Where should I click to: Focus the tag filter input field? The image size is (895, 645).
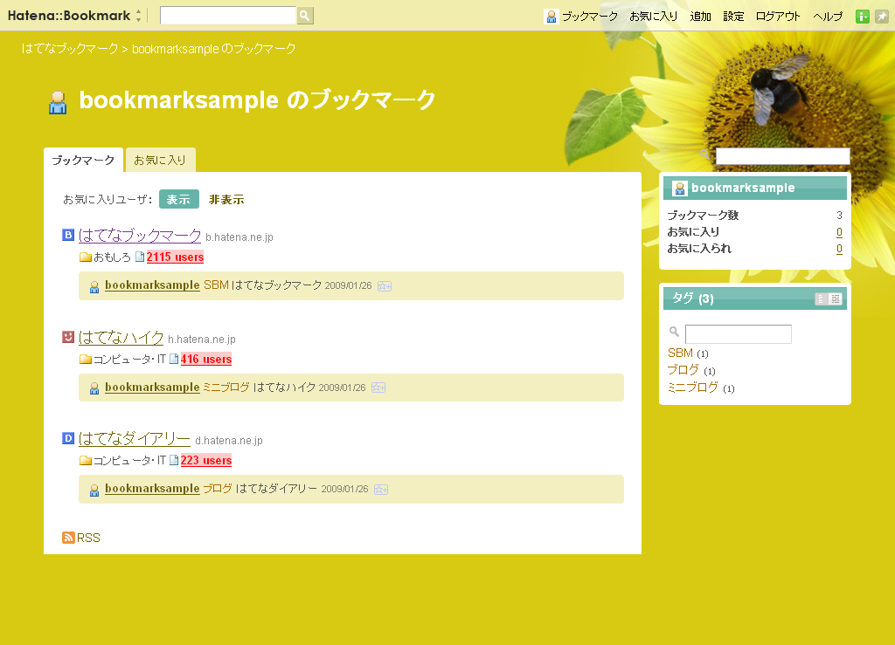point(738,334)
